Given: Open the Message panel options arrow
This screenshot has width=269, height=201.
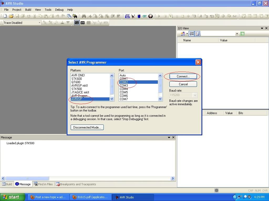Looking at the screenshot, I should click(x=169, y=137).
